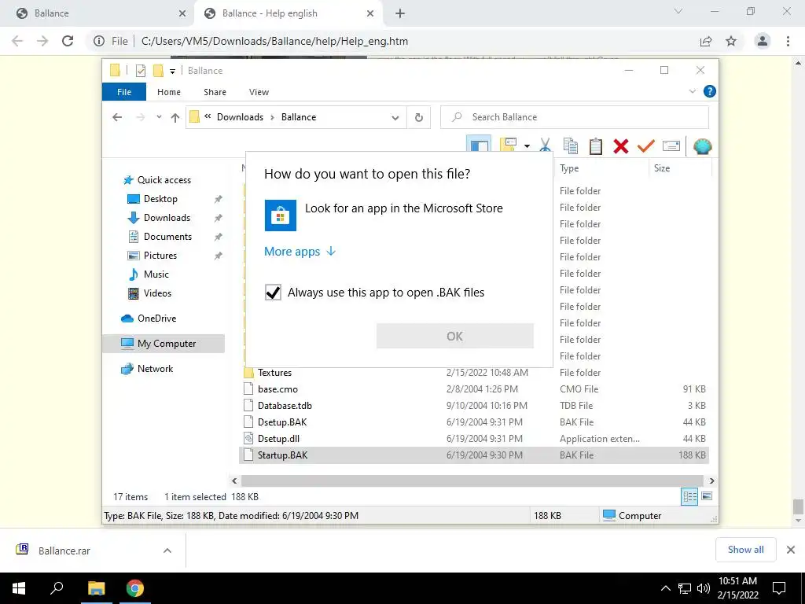Expand the More apps link
The width and height of the screenshot is (805, 604).
click(x=300, y=251)
